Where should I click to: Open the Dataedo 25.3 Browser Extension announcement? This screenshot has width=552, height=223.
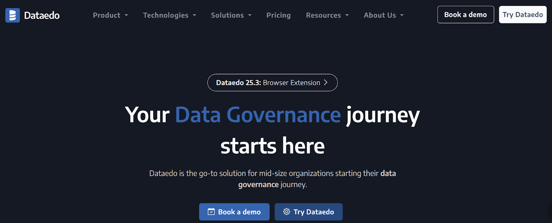click(x=273, y=83)
